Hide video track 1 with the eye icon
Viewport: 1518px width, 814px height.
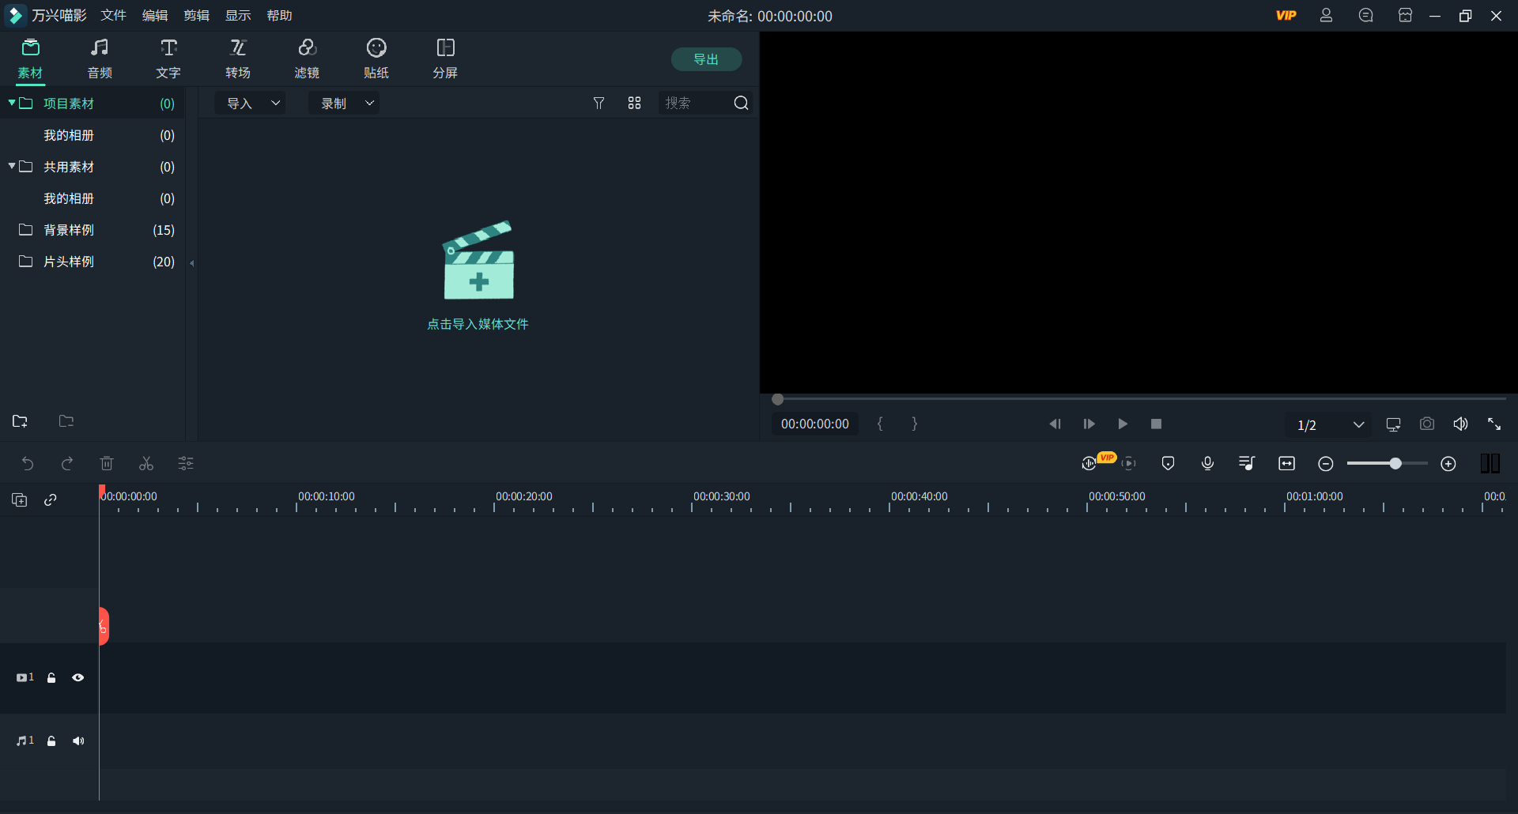click(78, 678)
